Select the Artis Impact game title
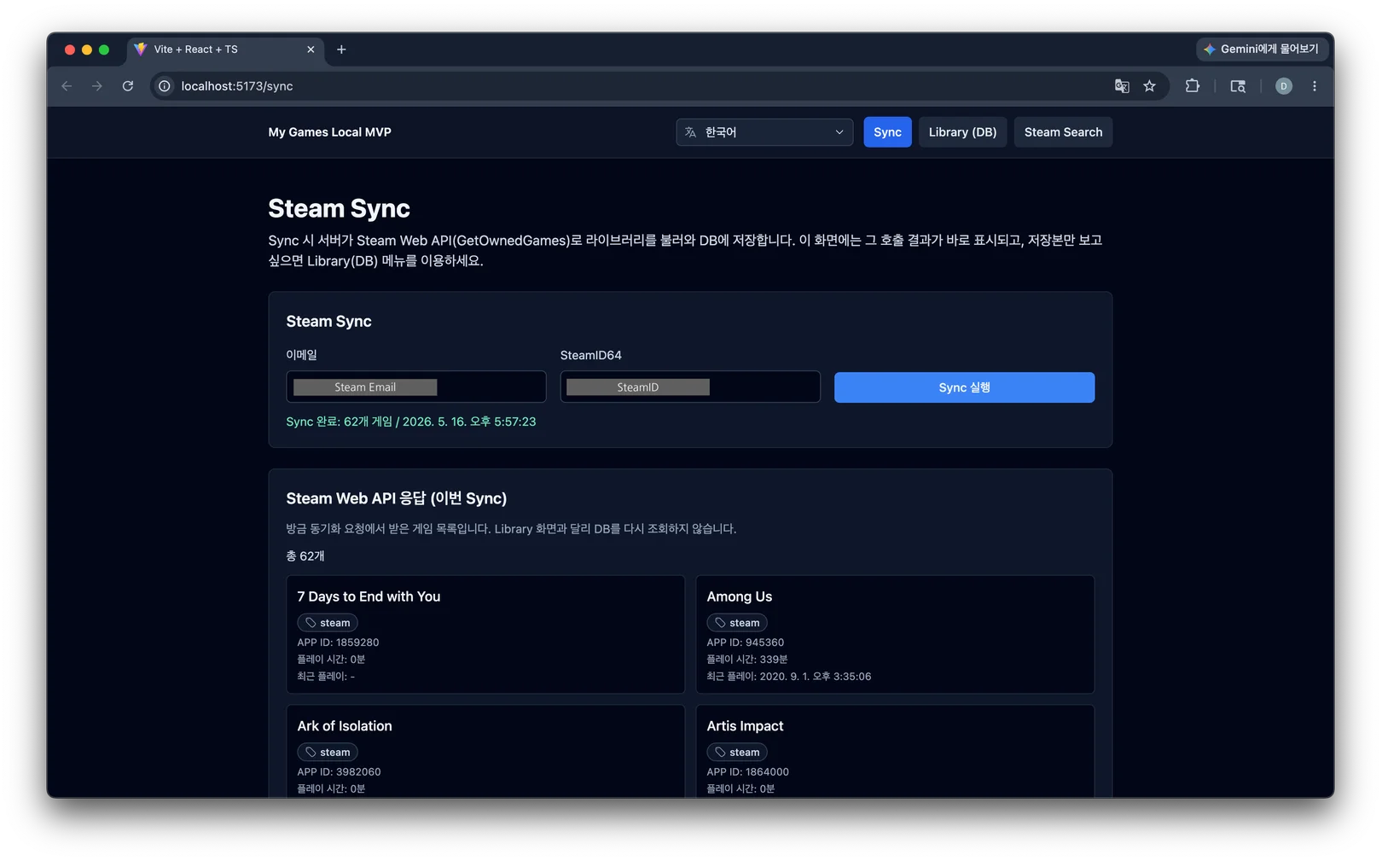The height and width of the screenshot is (861, 1382). 745,726
